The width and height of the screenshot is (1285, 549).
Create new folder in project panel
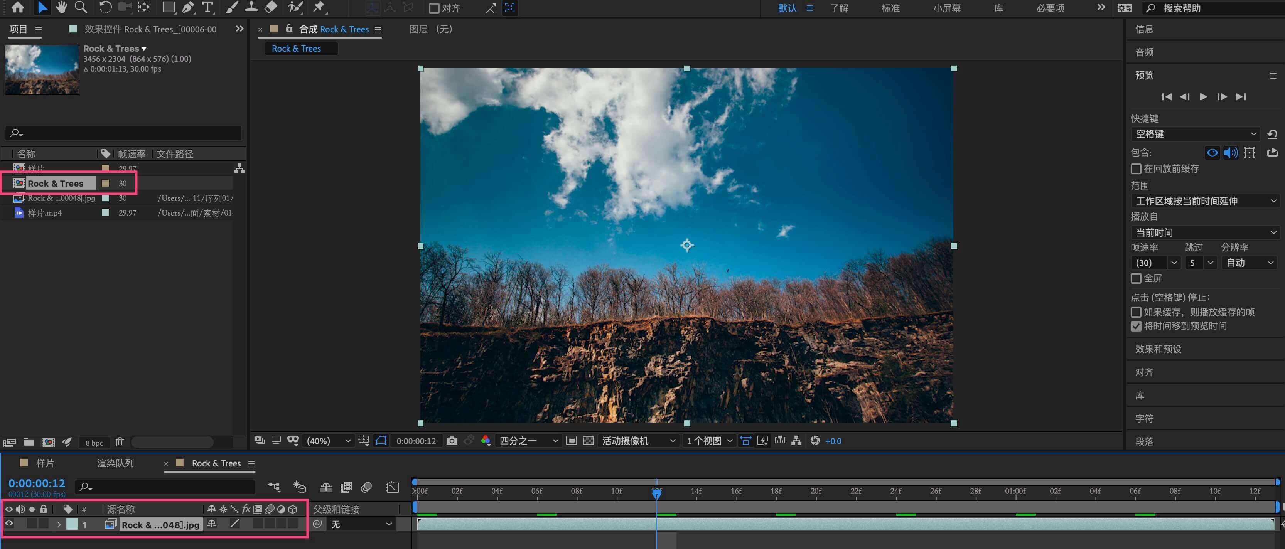pyautogui.click(x=29, y=442)
